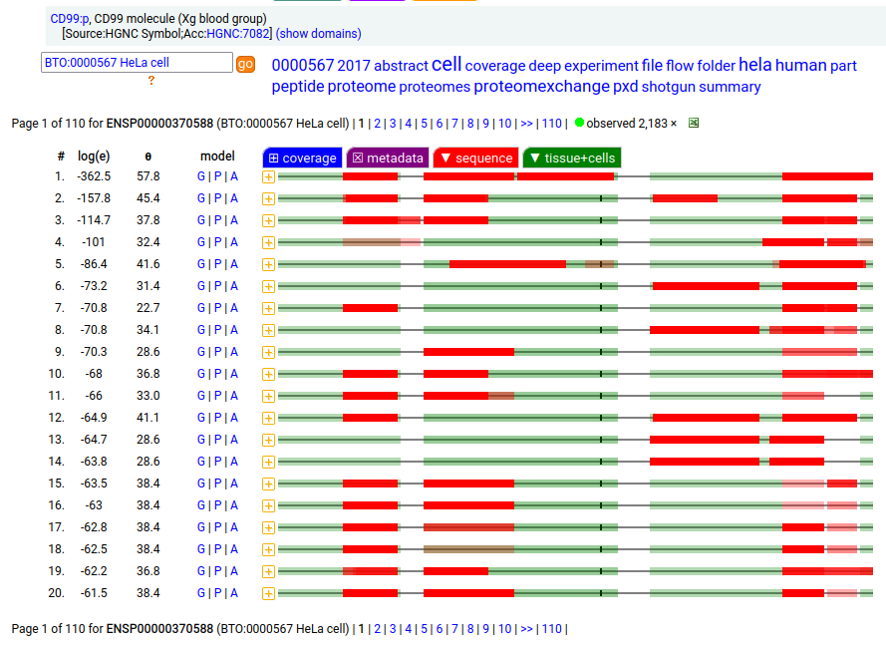Go to page 3 in bottom pagination
Viewport: 886px width, 646px height.
pyautogui.click(x=393, y=628)
